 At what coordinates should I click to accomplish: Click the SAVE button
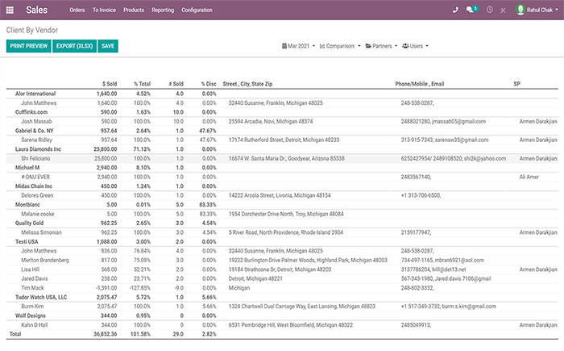[x=108, y=46]
